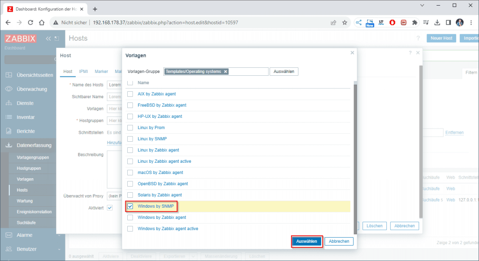Click the Zabbix logo in sidebar
The image size is (479, 261).
click(x=20, y=39)
